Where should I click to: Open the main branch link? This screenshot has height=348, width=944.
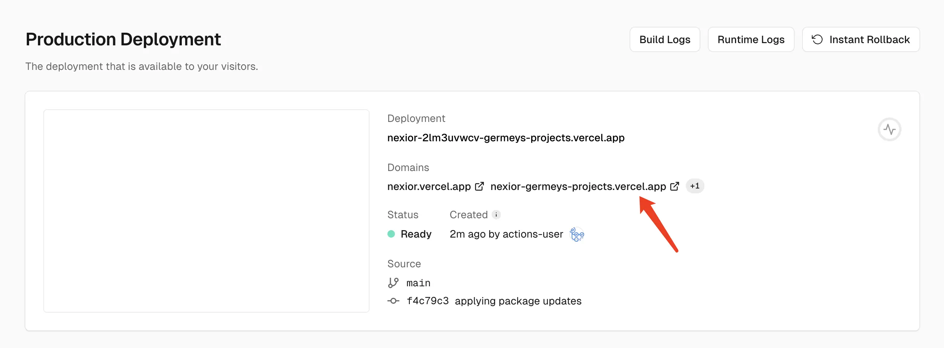click(x=418, y=283)
